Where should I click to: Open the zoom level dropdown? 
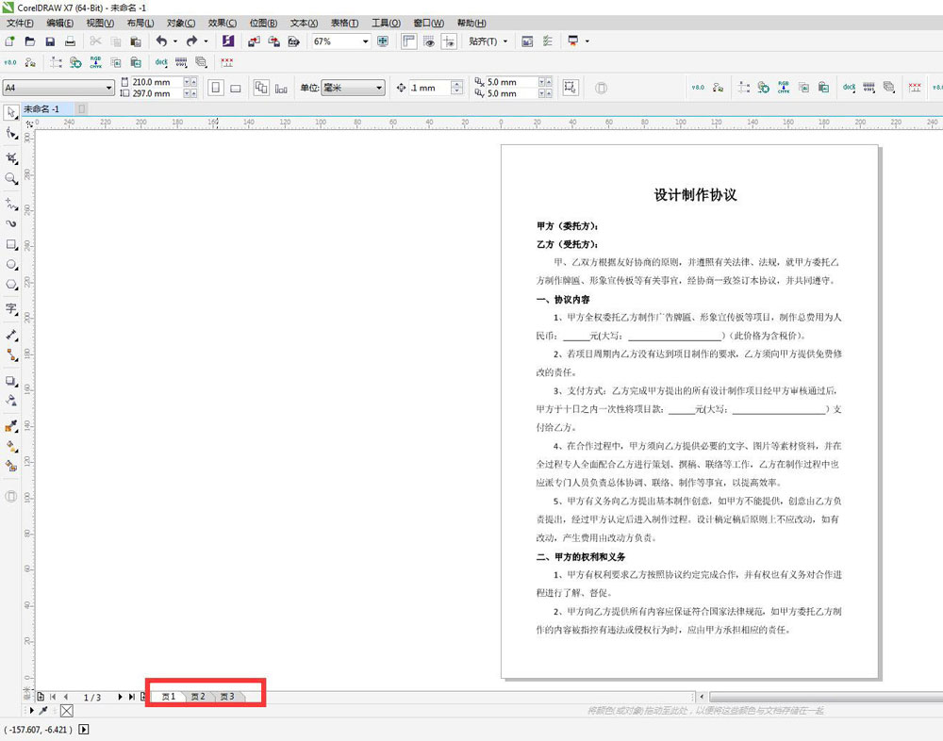click(x=368, y=41)
